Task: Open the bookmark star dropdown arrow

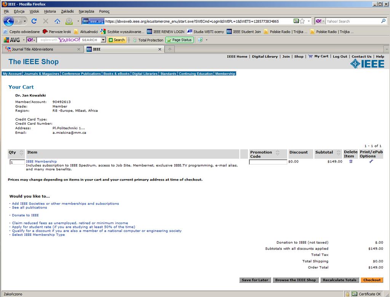Action: pyautogui.click(x=308, y=21)
